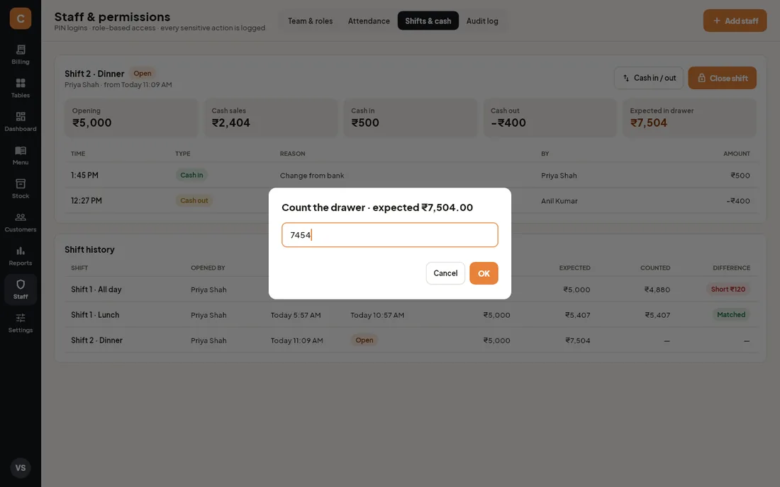Open the Audit log tab
The height and width of the screenshot is (487, 780).
[482, 21]
